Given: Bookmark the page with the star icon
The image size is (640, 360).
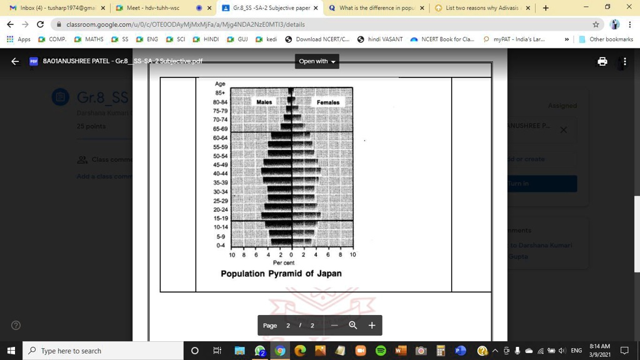Looking at the screenshot, I should tap(595, 24).
